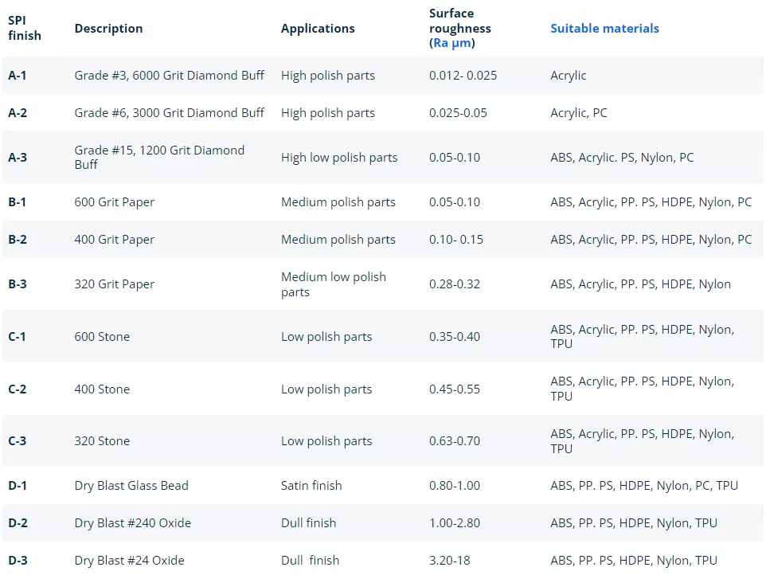
Task: Click the "High low polish parts" cell
Action: pyautogui.click(x=338, y=158)
